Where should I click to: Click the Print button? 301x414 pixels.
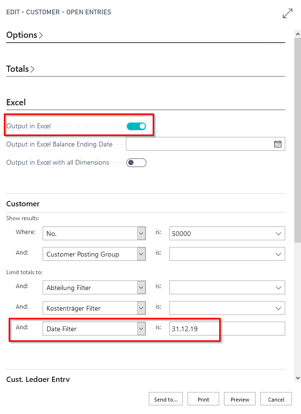pyautogui.click(x=203, y=399)
